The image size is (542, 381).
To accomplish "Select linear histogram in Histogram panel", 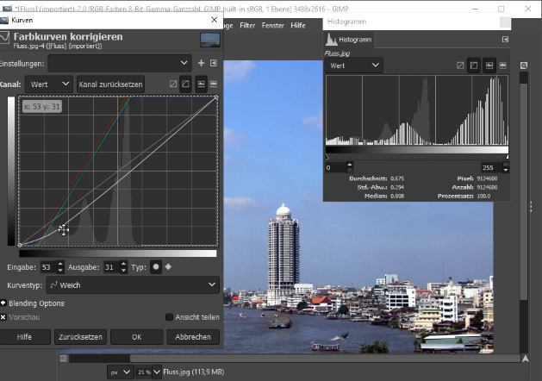I will 489,66.
